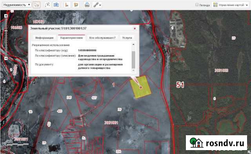Open the rosndv.ru logo link
The image size is (251, 154).
(216, 143)
